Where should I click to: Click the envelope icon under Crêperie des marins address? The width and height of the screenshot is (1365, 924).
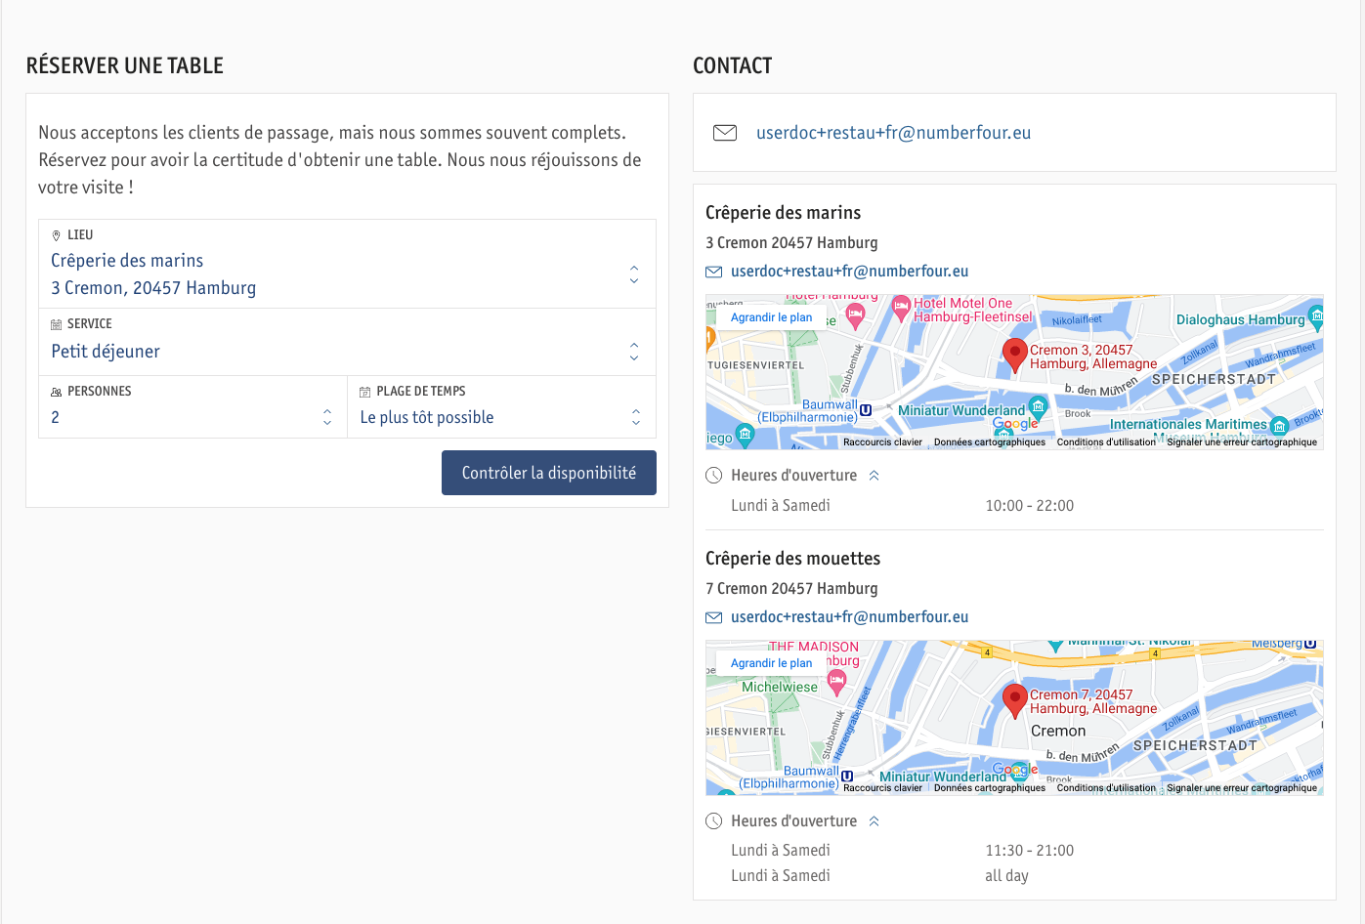tap(714, 272)
